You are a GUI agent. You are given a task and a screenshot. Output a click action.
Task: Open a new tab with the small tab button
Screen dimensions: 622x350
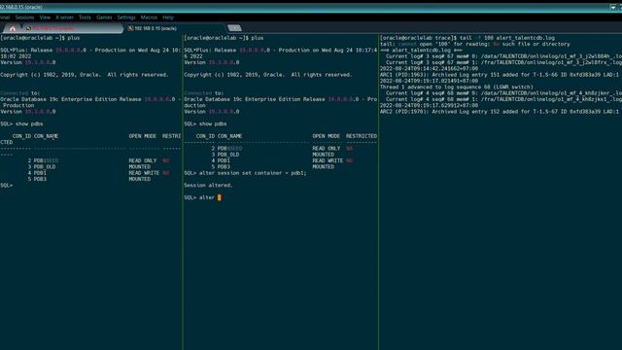pyautogui.click(x=234, y=28)
